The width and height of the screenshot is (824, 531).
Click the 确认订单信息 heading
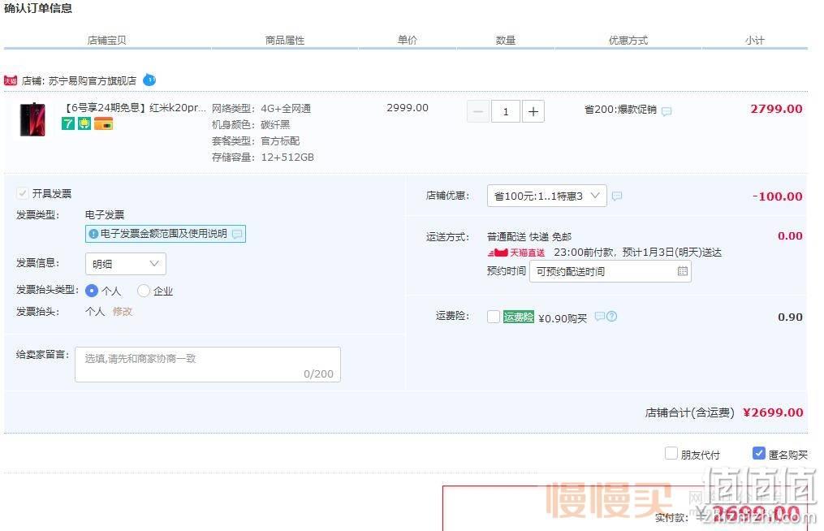click(x=38, y=8)
